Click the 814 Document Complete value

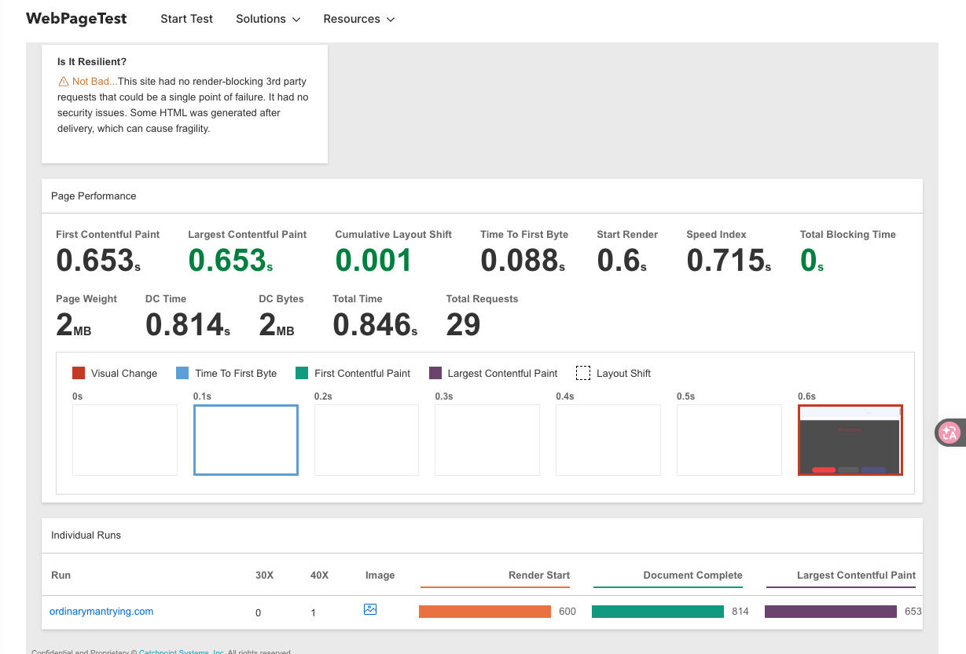(x=740, y=612)
